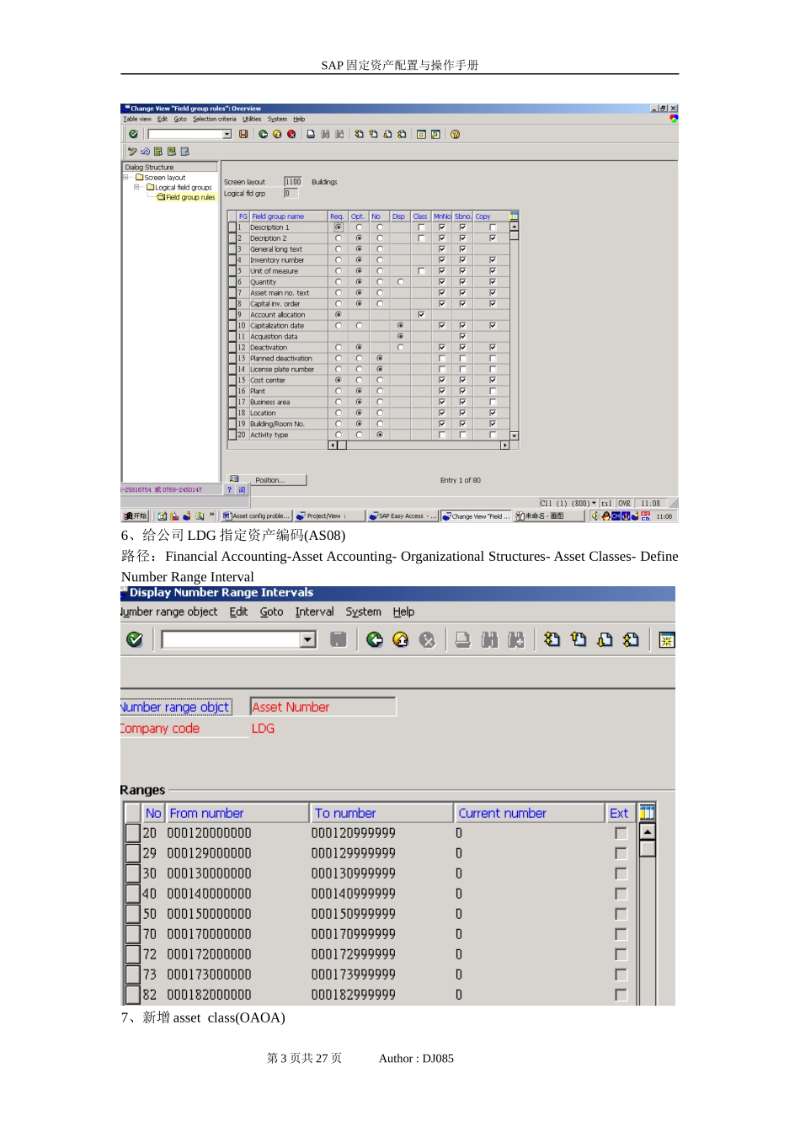
Task: Select No radio for Quantity field group
Action: point(380,282)
